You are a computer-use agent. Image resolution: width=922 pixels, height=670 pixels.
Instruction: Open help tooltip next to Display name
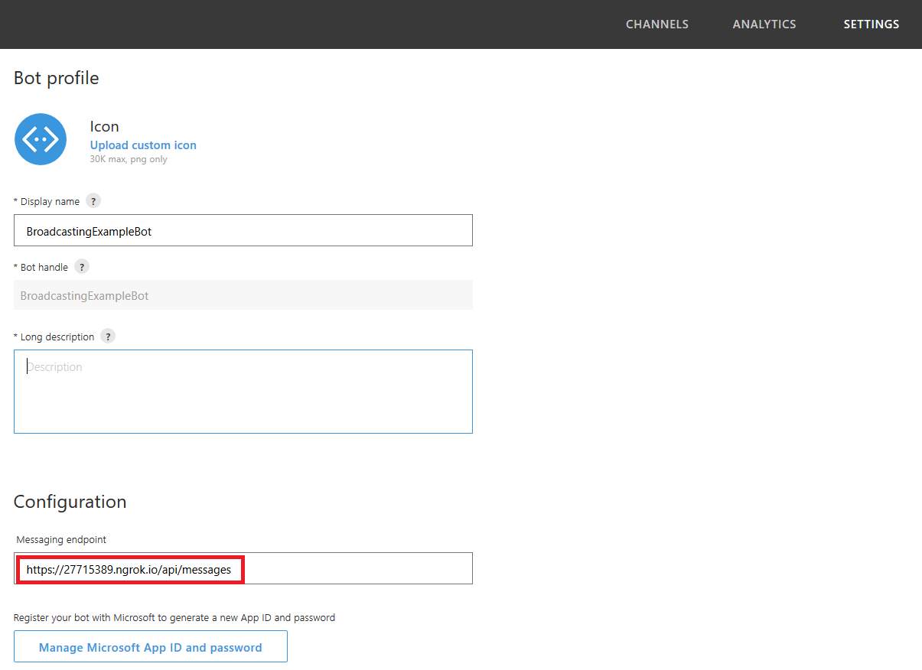pyautogui.click(x=93, y=201)
